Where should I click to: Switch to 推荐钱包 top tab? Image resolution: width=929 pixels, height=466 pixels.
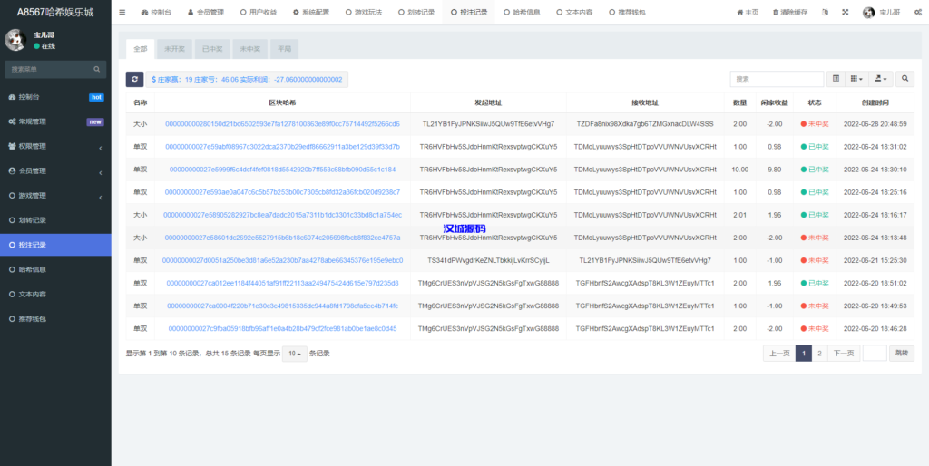click(627, 12)
